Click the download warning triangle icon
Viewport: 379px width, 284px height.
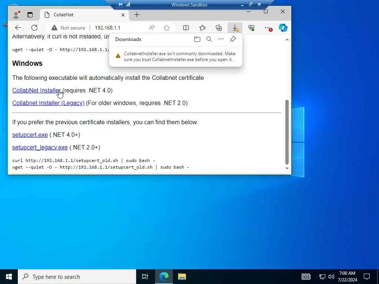118,56
